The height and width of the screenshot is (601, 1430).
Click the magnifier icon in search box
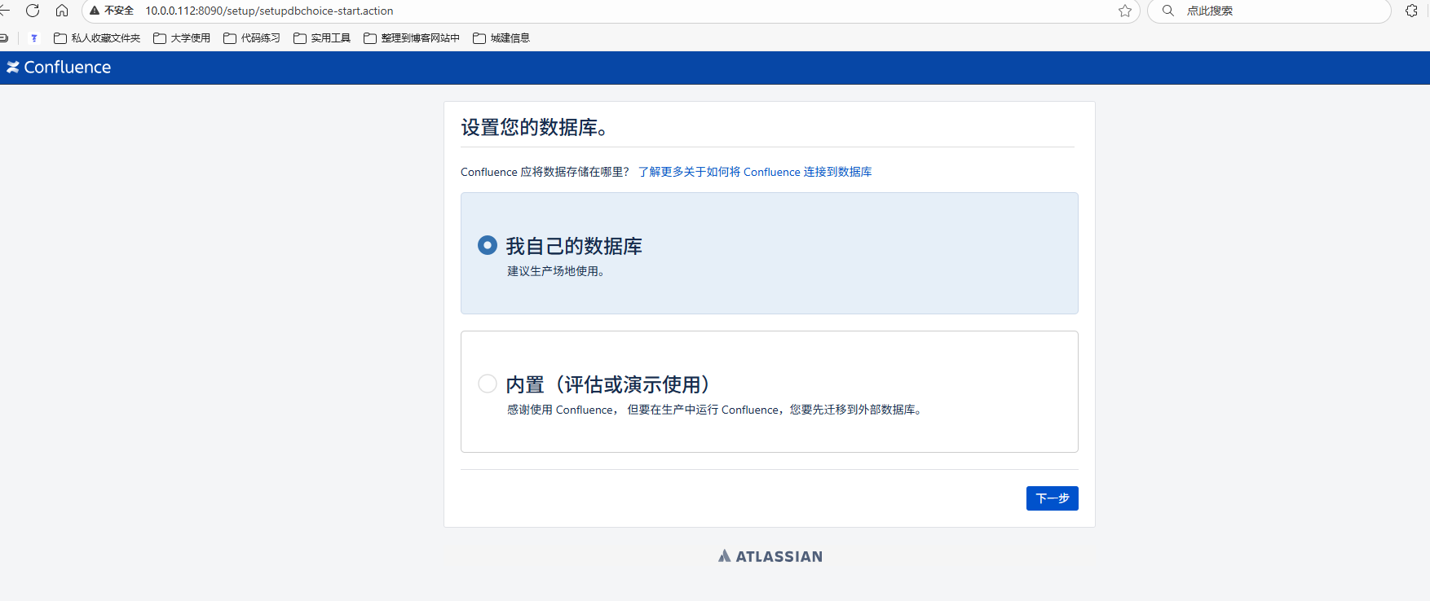[x=1167, y=11]
